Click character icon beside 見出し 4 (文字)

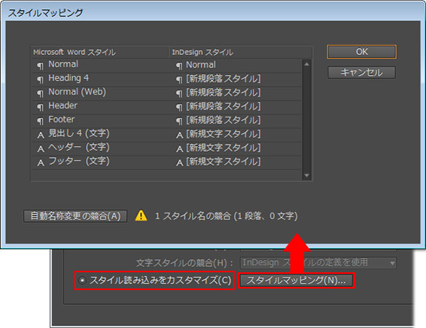(x=40, y=135)
